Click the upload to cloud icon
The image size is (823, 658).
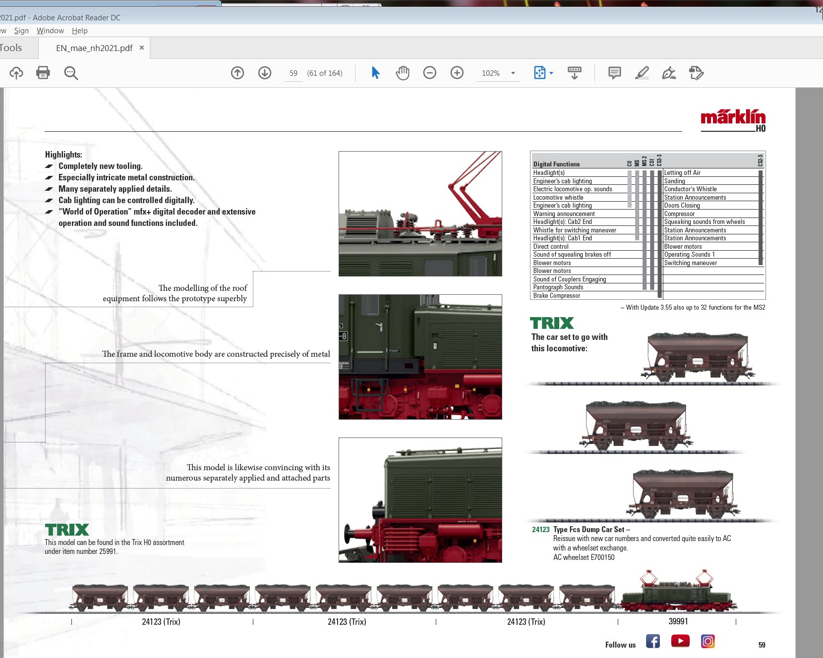16,73
